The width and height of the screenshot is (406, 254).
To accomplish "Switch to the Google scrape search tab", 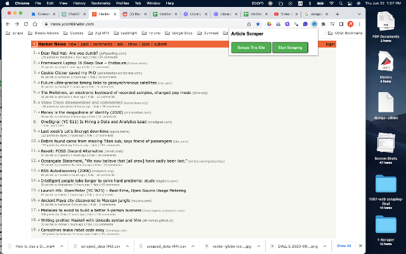I will pos(316,14).
